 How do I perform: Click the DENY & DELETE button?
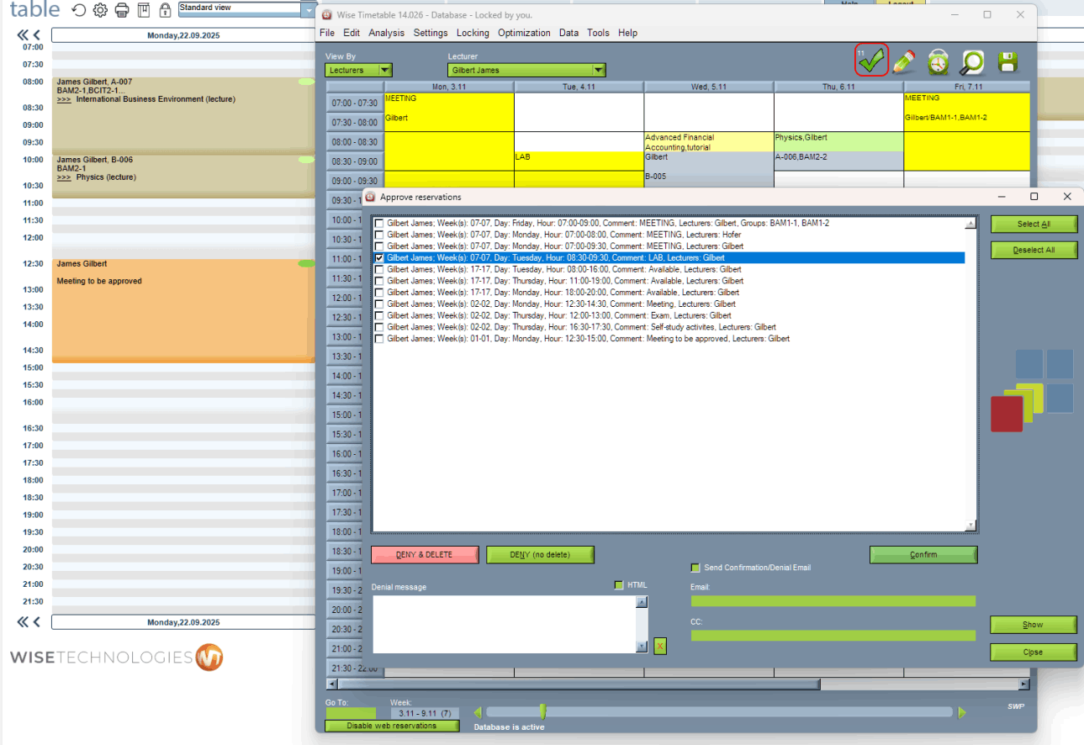[x=425, y=554]
